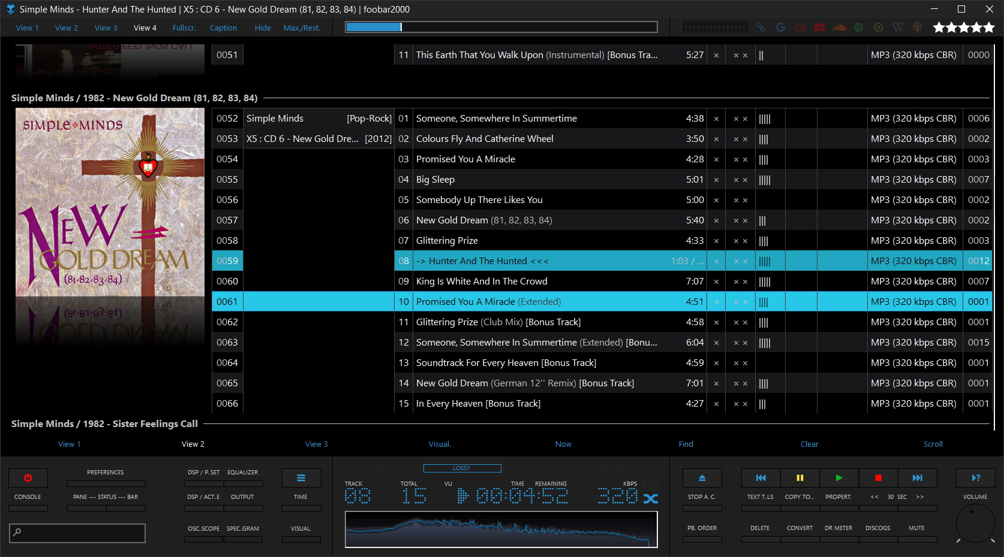Open the blue hamburger menu button
Image resolution: width=1004 pixels, height=557 pixels.
(x=301, y=478)
